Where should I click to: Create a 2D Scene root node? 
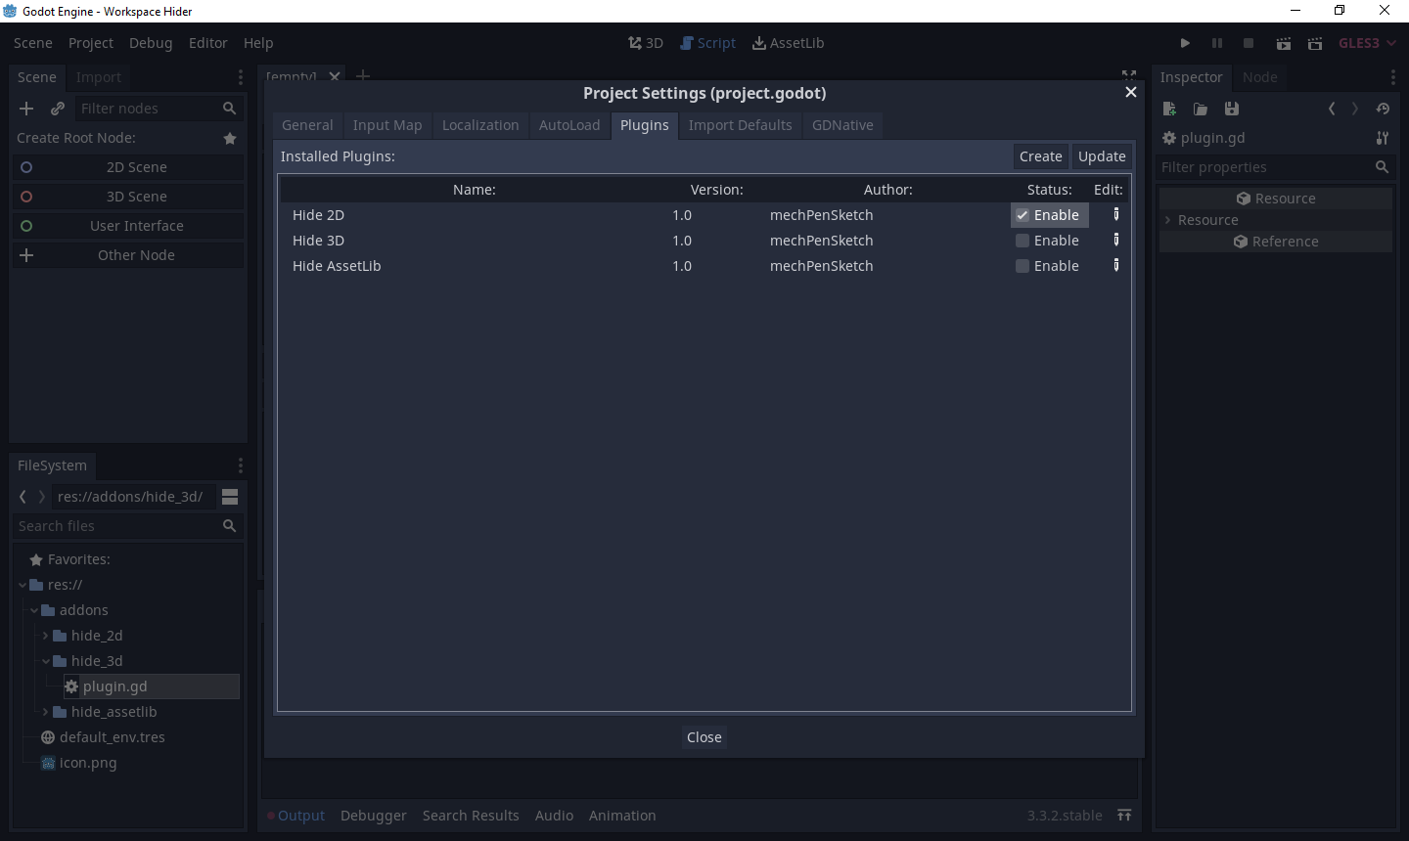(x=128, y=167)
